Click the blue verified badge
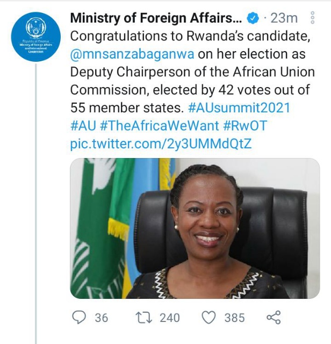The width and height of the screenshot is (331, 344). [x=252, y=18]
